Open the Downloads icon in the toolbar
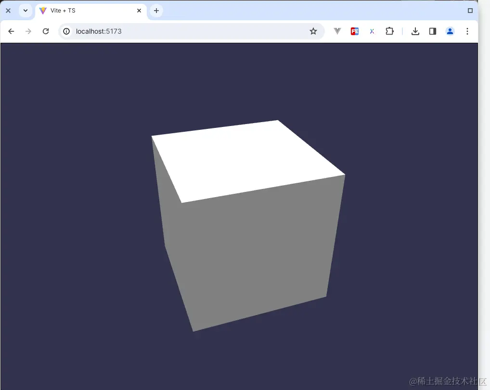The width and height of the screenshot is (490, 390). point(415,31)
